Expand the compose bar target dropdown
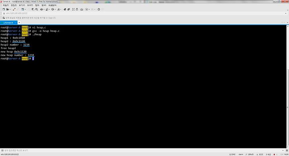The image size is (289, 156). (x=283, y=150)
